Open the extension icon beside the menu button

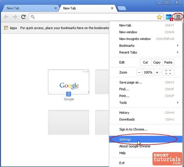tap(169, 17)
